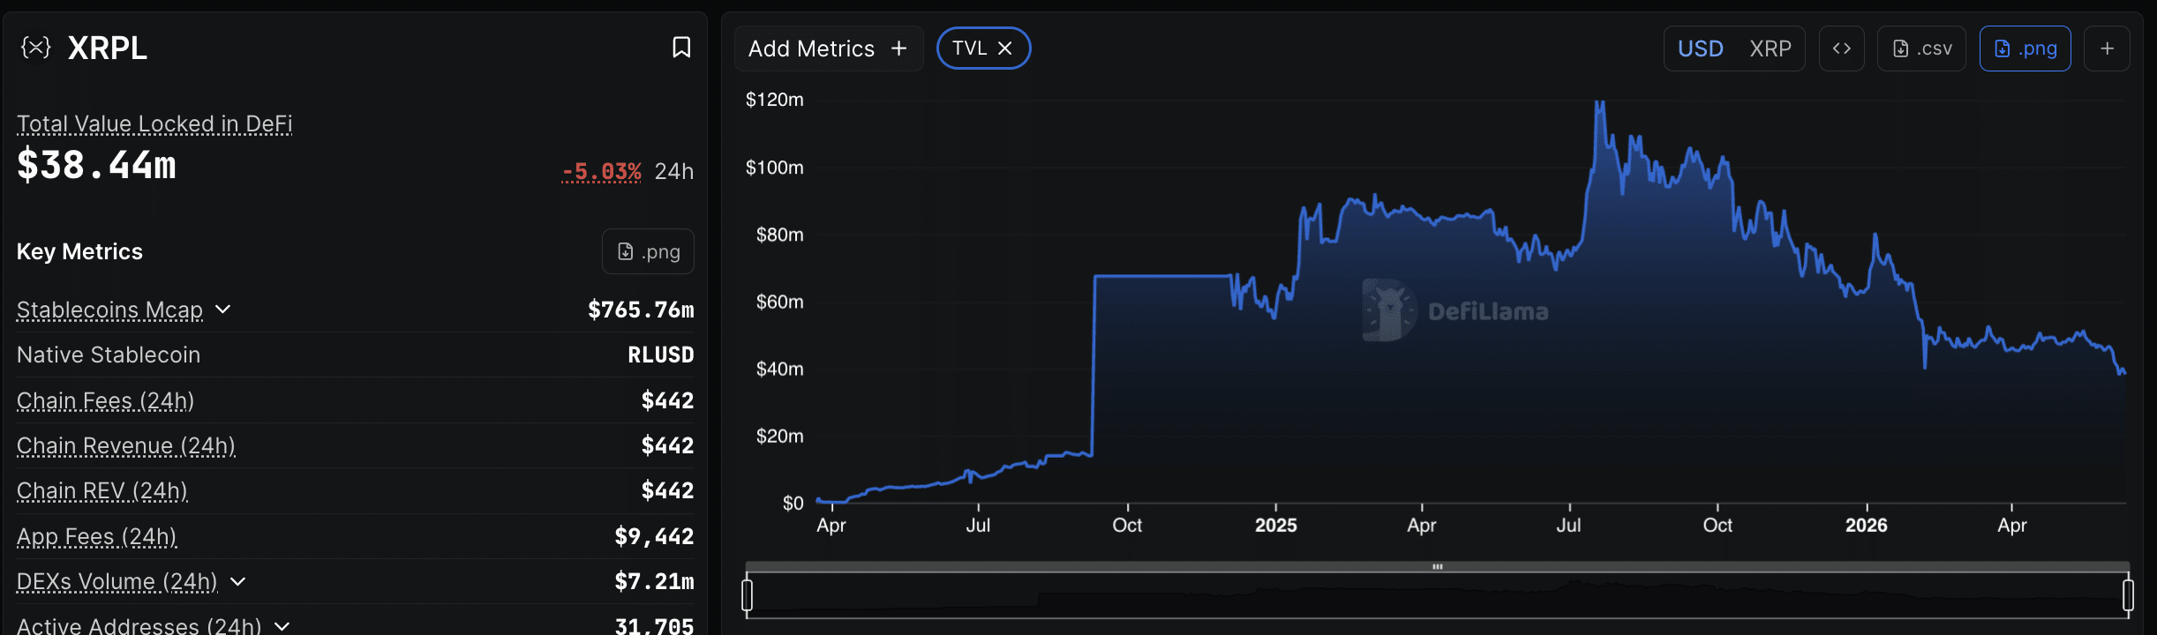Remove the TVL metric chip
This screenshot has width=2157, height=635.
(1004, 49)
